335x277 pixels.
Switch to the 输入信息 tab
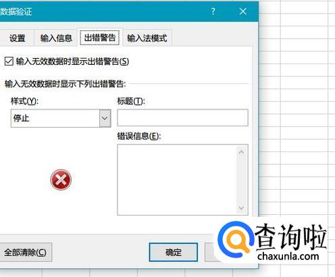56,38
